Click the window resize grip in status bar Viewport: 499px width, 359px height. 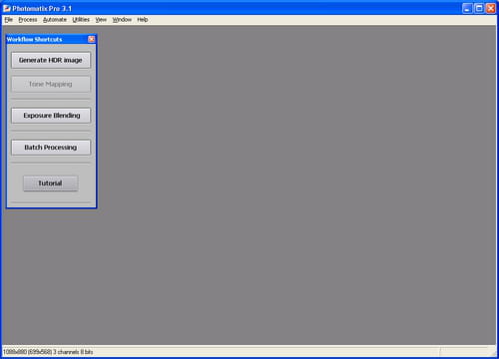(x=492, y=352)
